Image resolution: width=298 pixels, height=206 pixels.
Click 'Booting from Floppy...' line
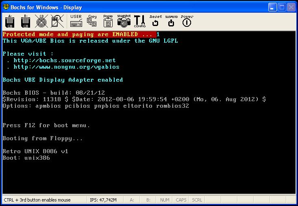[43, 139]
